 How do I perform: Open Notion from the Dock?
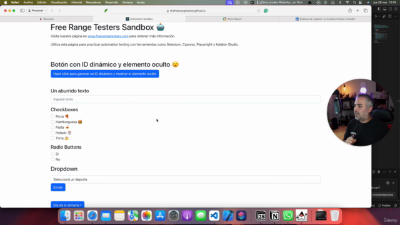274,216
